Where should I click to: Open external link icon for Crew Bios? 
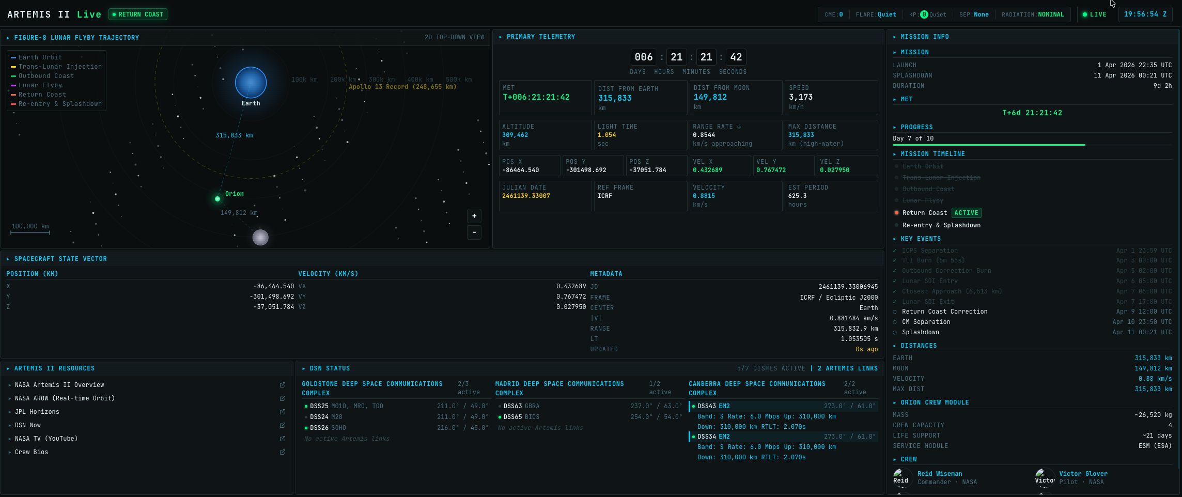pyautogui.click(x=283, y=452)
